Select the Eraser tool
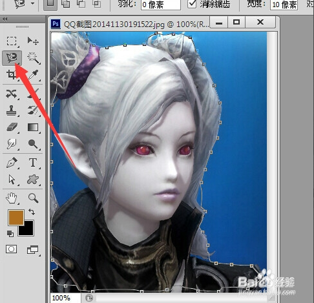The height and width of the screenshot is (303, 314). pyautogui.click(x=12, y=127)
